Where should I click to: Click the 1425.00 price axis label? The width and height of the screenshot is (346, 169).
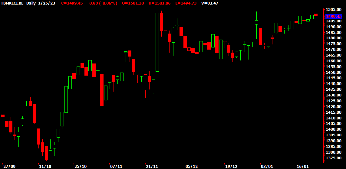coord(334,101)
